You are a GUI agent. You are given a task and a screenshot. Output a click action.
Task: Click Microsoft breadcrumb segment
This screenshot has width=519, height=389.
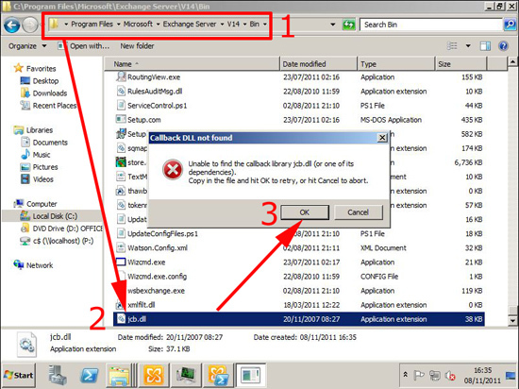pos(138,24)
